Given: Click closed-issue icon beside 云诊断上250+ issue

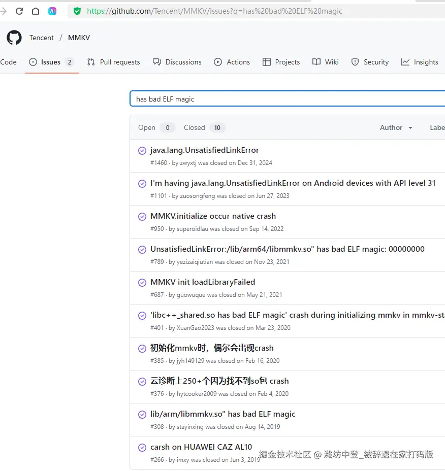Looking at the screenshot, I should click(142, 382).
